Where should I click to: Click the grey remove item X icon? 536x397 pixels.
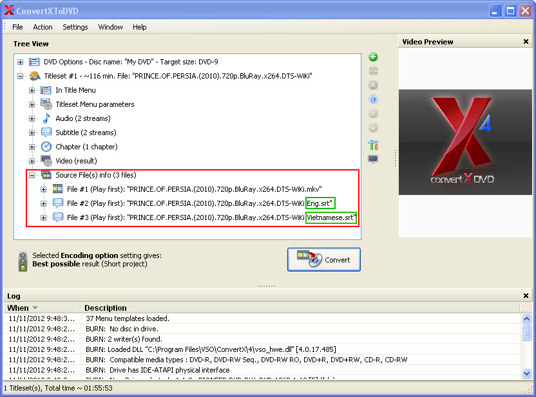click(373, 85)
